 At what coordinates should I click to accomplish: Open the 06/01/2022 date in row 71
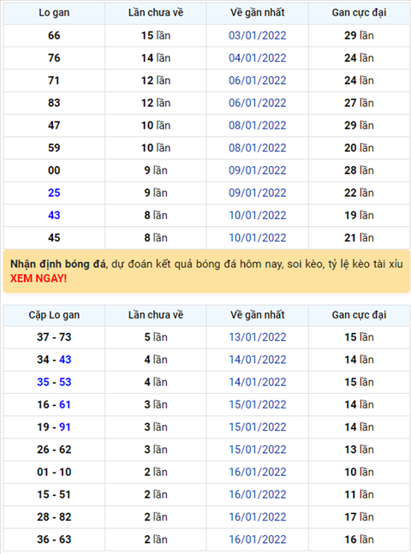click(257, 80)
